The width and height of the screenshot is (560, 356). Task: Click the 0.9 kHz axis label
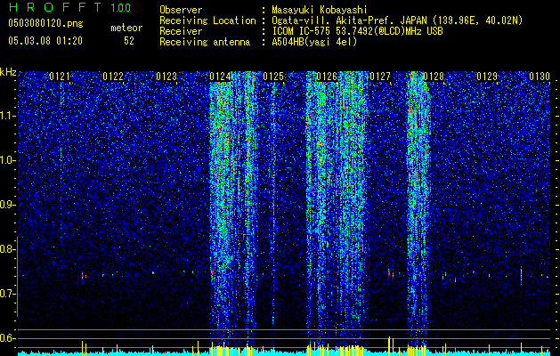pos(8,205)
